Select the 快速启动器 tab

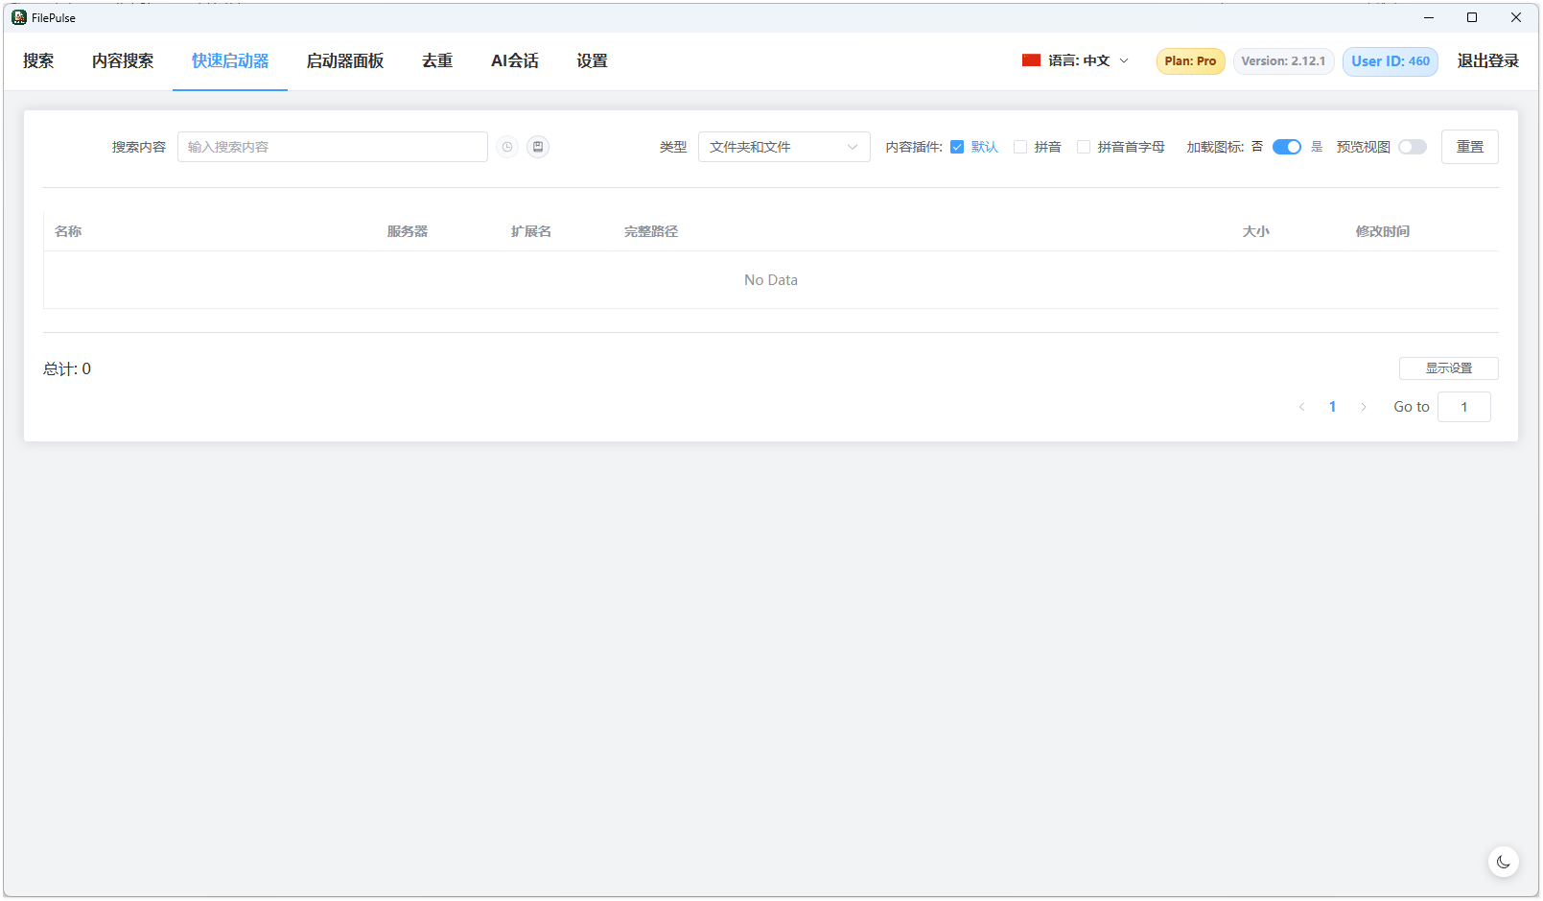point(230,60)
